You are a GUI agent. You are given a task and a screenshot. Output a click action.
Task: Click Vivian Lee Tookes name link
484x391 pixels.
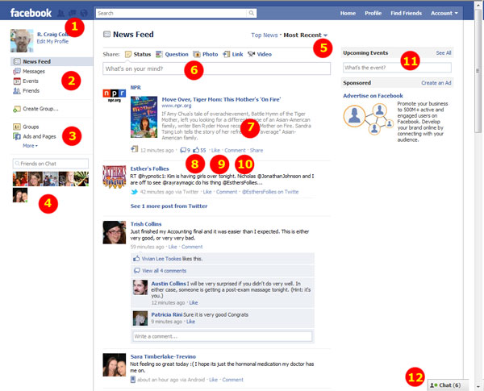point(161,259)
